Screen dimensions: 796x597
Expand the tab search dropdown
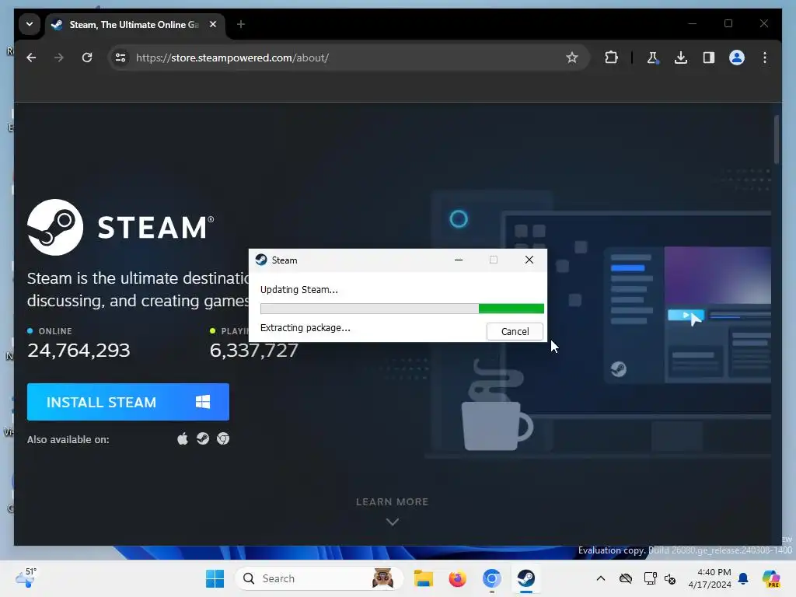(30, 24)
